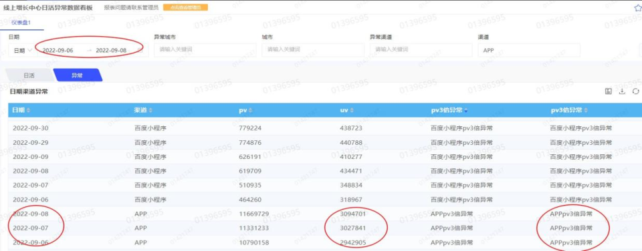This screenshot has height=251, width=642.
Task: Favorite the dashboard with the star icon
Action: click(x=638, y=7)
